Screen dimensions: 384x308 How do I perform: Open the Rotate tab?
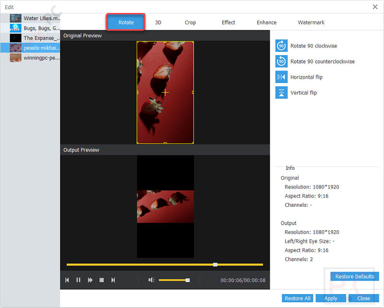(126, 22)
